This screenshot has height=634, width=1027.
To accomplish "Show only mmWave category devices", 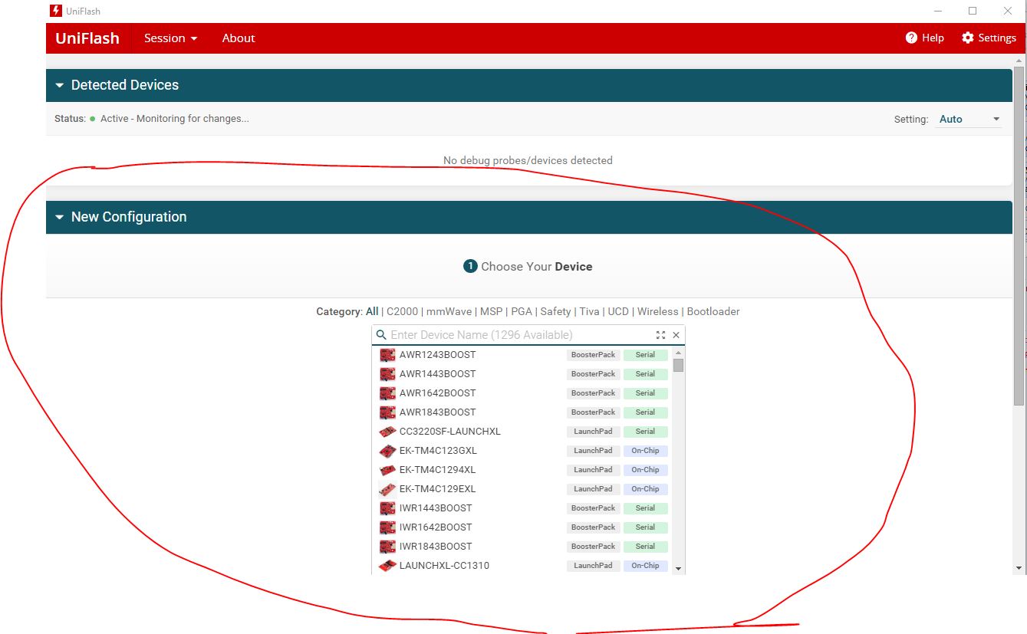I will (449, 311).
